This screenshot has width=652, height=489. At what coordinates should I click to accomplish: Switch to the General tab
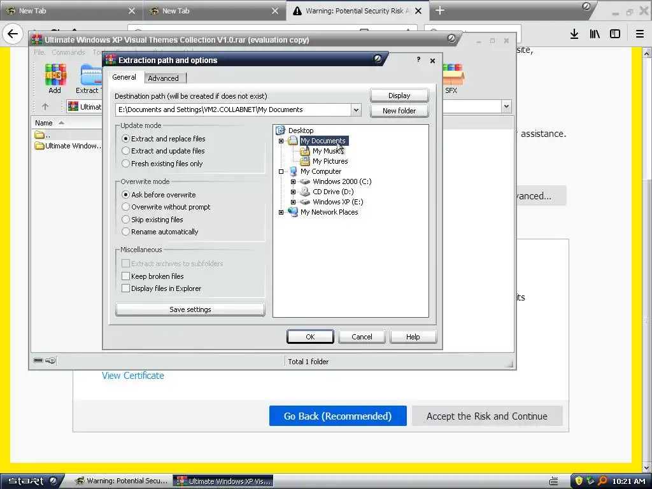point(124,77)
